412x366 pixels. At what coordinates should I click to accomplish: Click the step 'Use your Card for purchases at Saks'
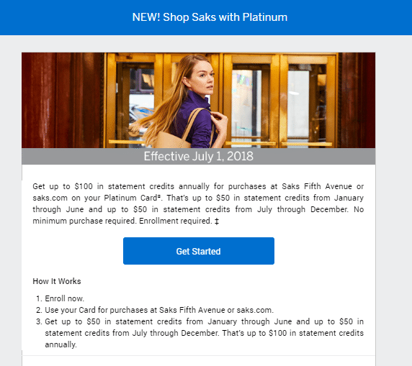pyautogui.click(x=159, y=310)
